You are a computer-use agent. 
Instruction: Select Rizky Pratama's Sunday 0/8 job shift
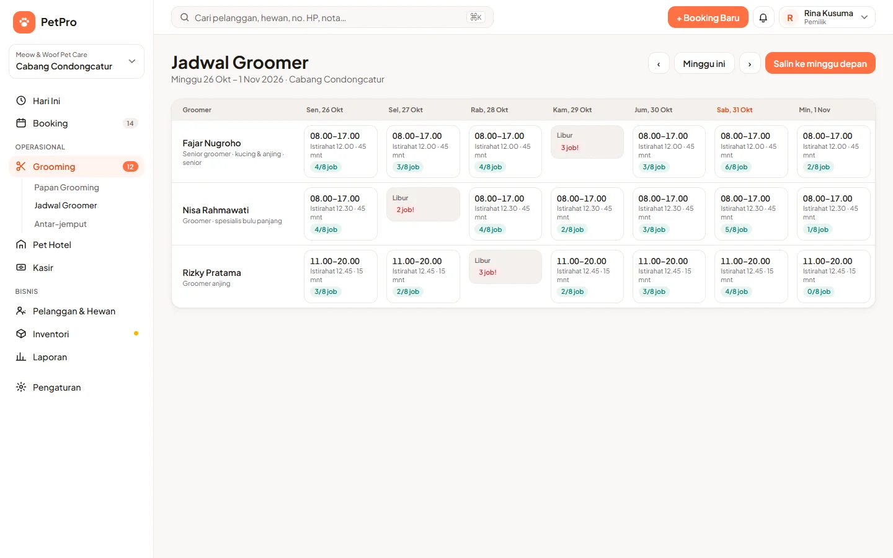coord(833,277)
